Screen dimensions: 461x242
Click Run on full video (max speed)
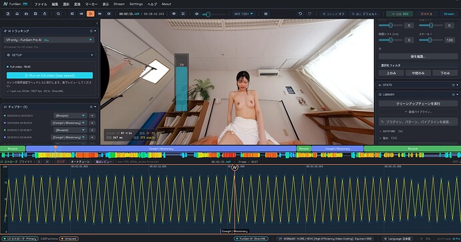pos(49,75)
